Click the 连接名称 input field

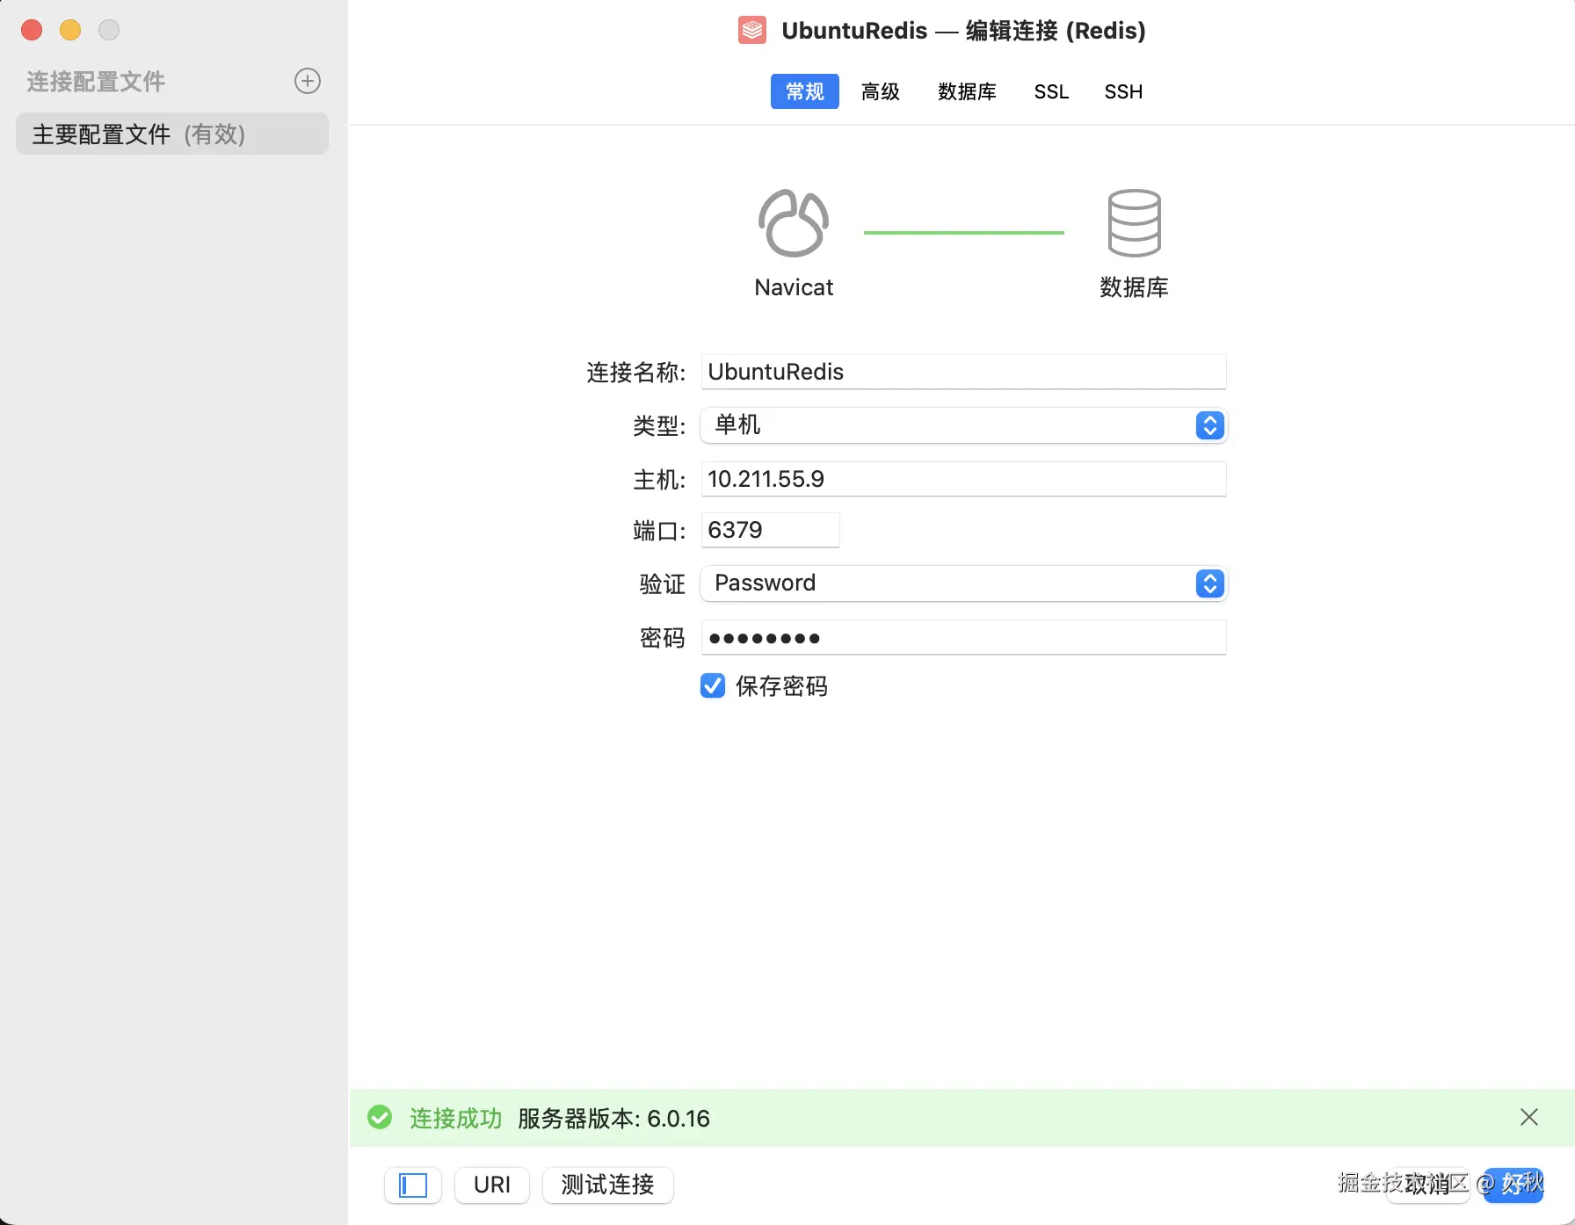tap(962, 372)
